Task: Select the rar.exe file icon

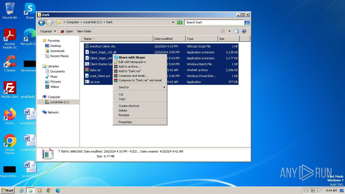Action: (x=87, y=82)
